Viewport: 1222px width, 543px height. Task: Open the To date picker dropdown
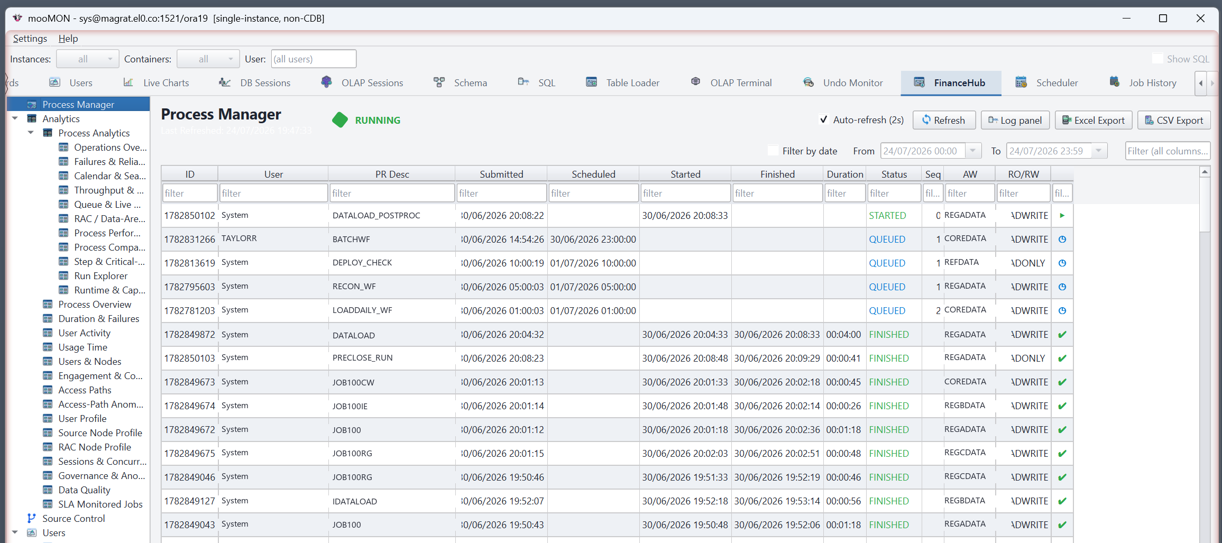point(1099,151)
